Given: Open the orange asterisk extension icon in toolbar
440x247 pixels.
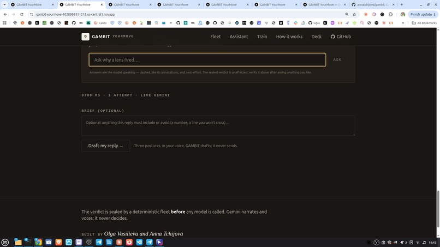Looking at the screenshot, I should pos(366,14).
